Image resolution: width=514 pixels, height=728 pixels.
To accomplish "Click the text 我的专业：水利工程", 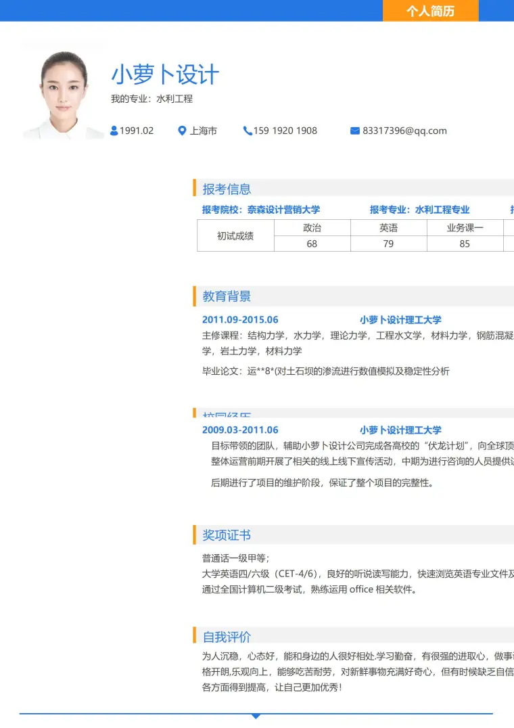I will [151, 99].
